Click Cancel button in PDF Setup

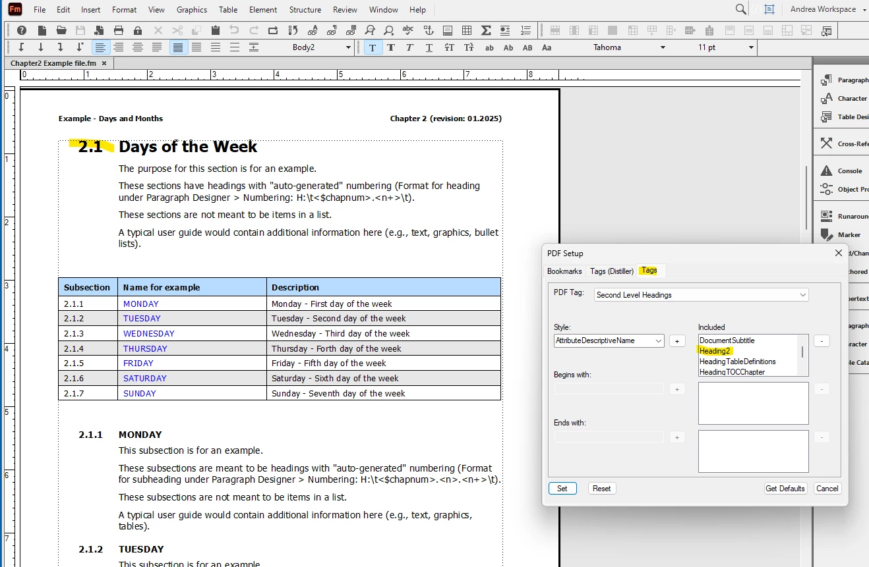[x=827, y=489]
